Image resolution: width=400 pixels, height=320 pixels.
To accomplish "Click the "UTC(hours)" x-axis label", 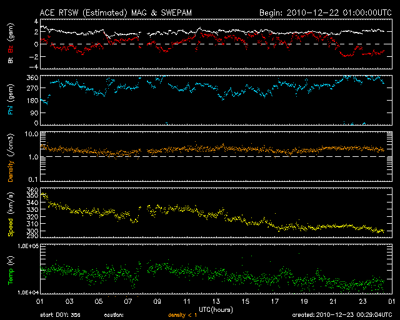I will tap(216, 310).
